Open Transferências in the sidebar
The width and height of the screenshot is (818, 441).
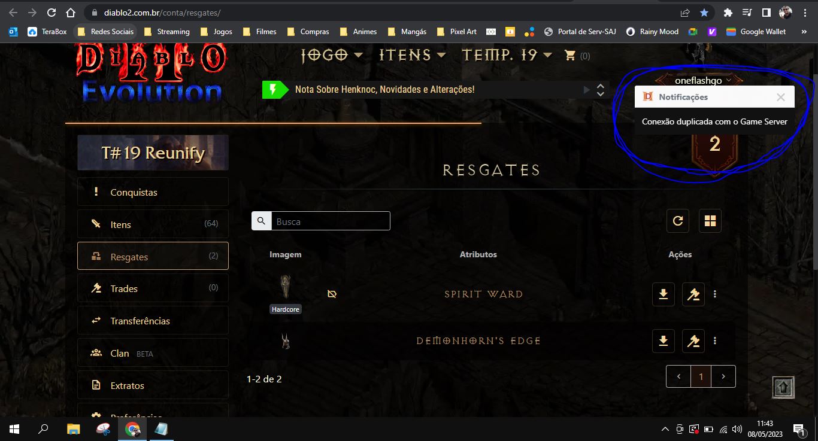click(153, 321)
